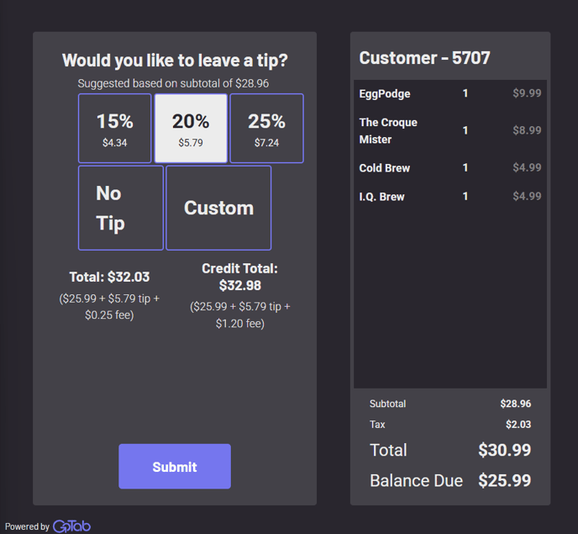Select the No Tip option
578x534 pixels.
pyautogui.click(x=121, y=208)
